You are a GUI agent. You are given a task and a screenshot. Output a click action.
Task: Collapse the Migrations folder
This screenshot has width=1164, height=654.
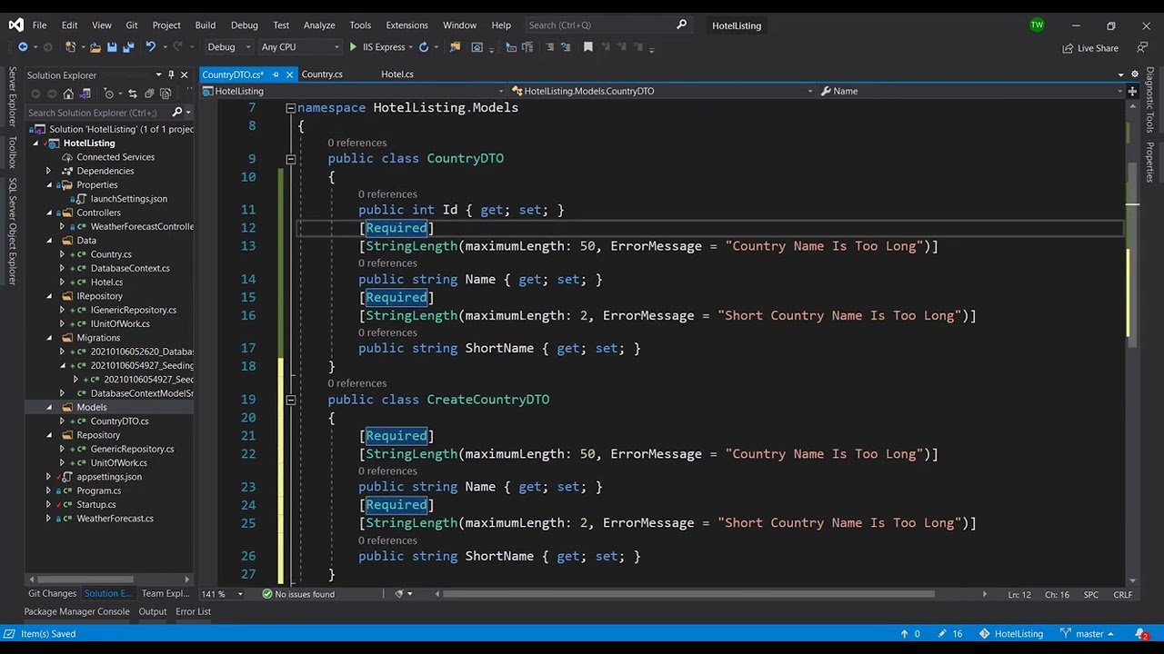(x=49, y=338)
